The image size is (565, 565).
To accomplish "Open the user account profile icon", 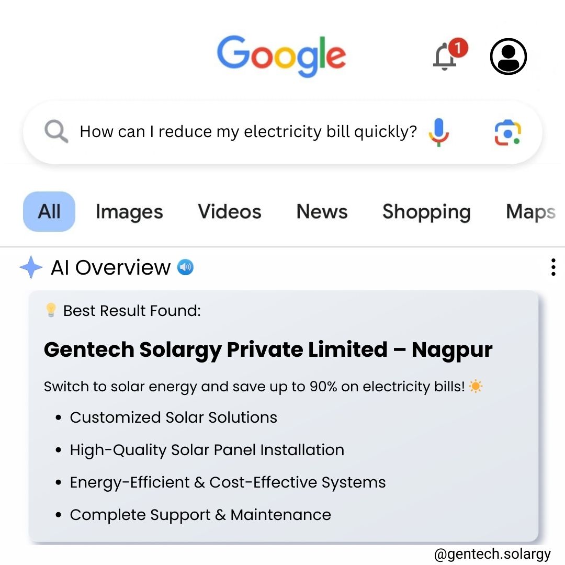I will tap(508, 56).
